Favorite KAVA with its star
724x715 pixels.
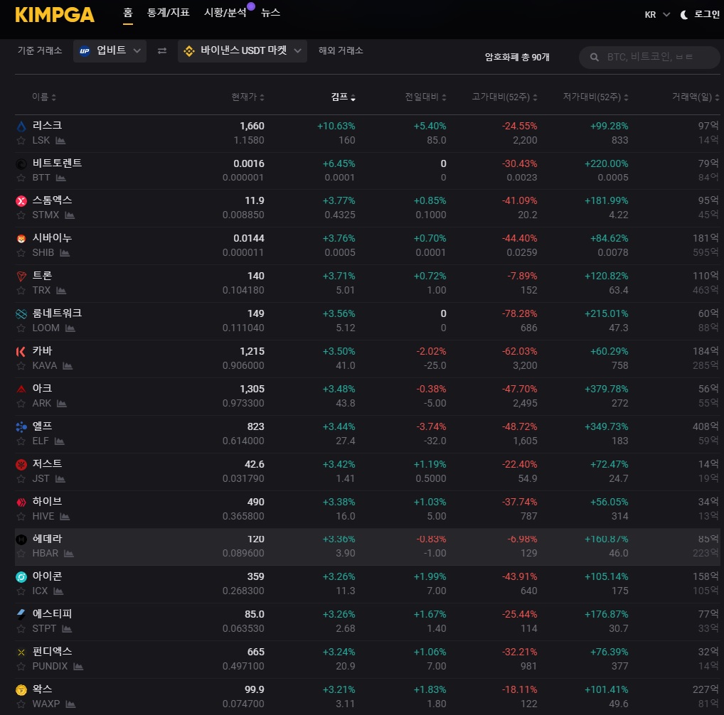[x=21, y=366]
